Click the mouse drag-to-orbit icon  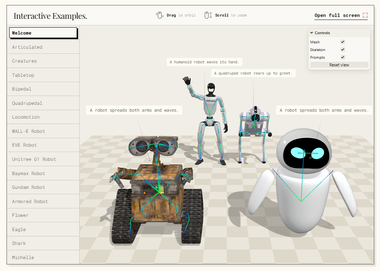click(x=159, y=15)
